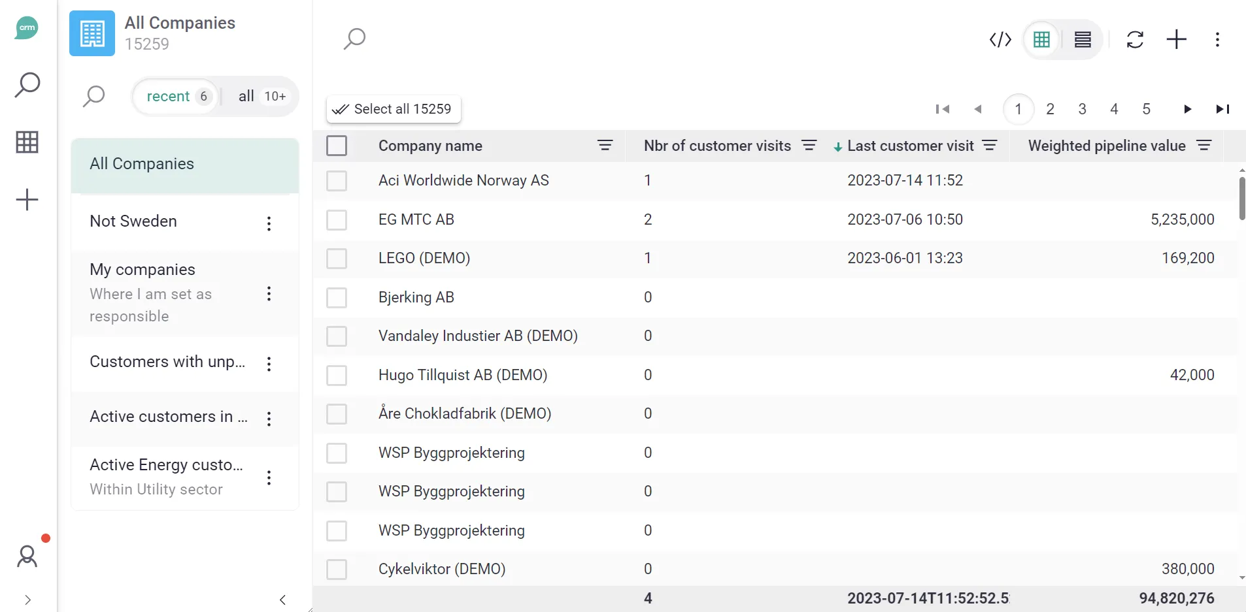Check the box for EG MTC AB
1246x612 pixels.
tap(337, 220)
